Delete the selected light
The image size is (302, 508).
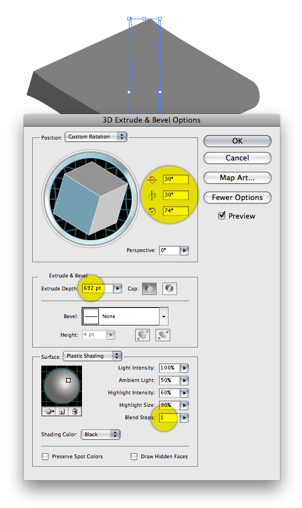(75, 411)
